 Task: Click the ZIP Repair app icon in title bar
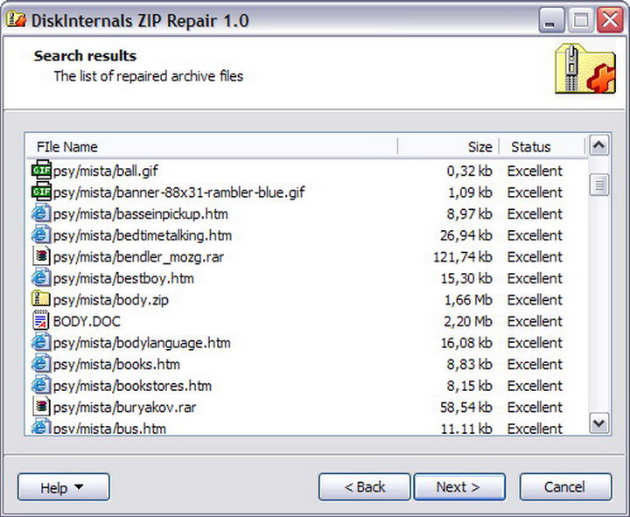point(16,20)
